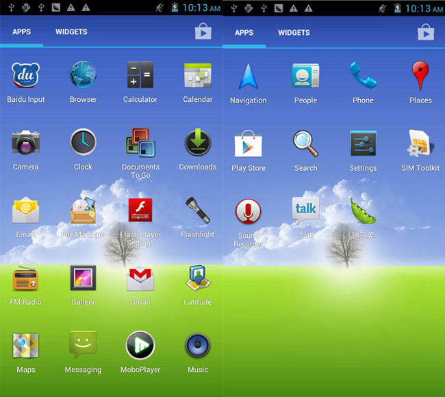Screen dimensions: 445x397
Task: Open the Latitude app
Action: [198, 278]
